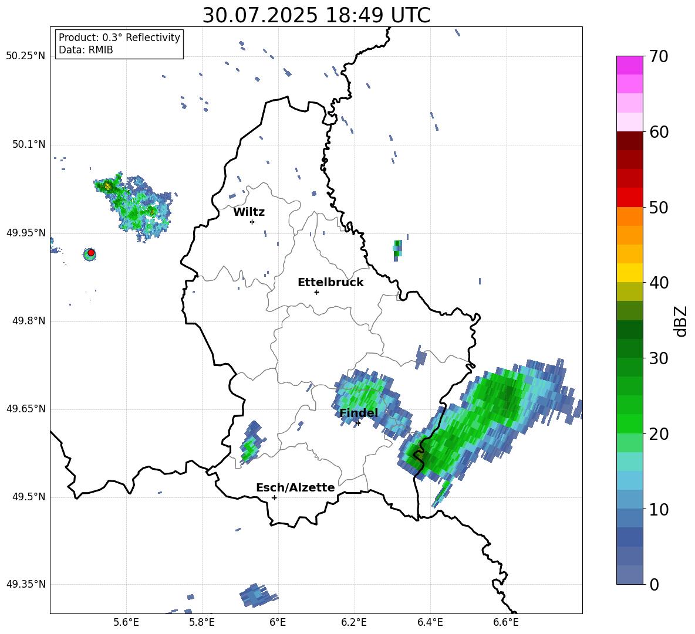
Task: Click the 49.35°N latitude label
Action: click(x=26, y=584)
